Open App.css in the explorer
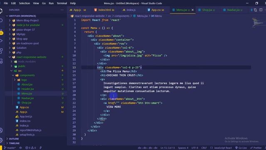This screenshot has height=150, width=266. 24,107
